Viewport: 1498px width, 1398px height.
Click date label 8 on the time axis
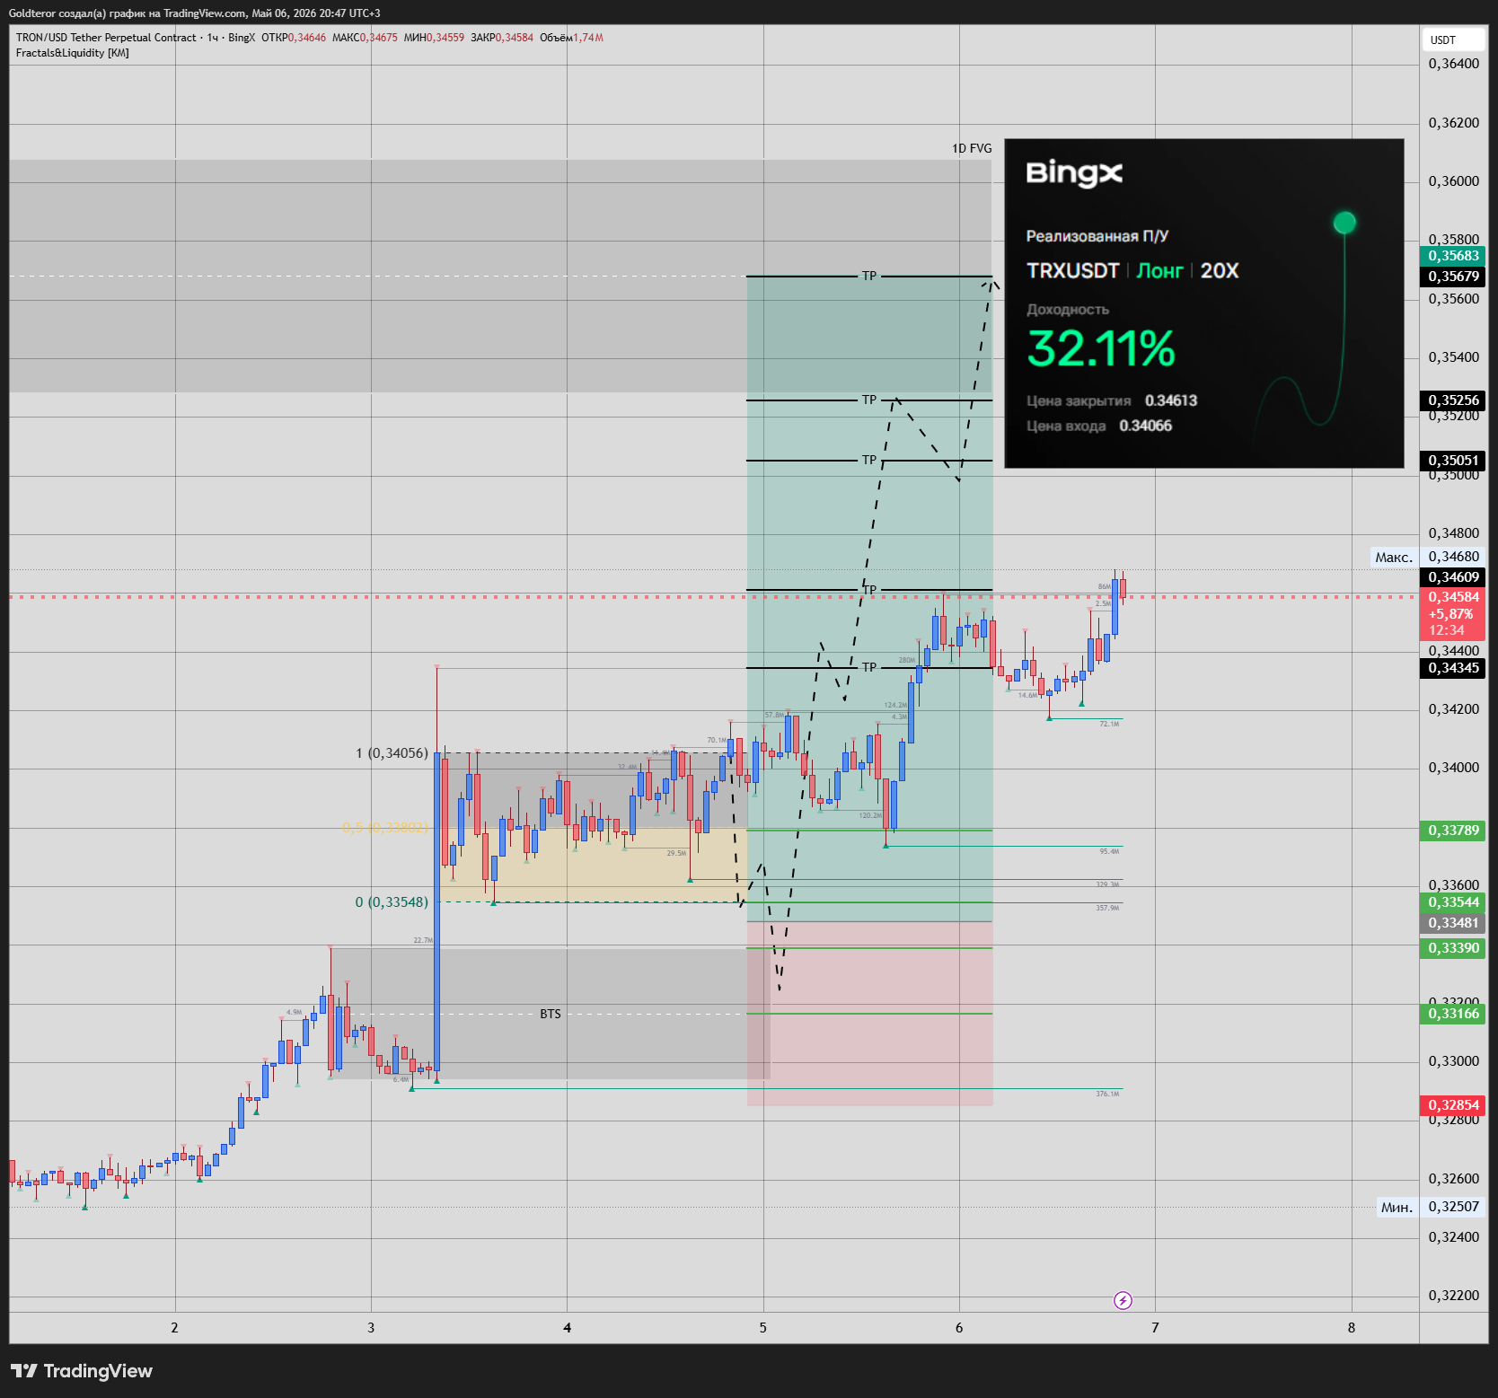click(1352, 1327)
